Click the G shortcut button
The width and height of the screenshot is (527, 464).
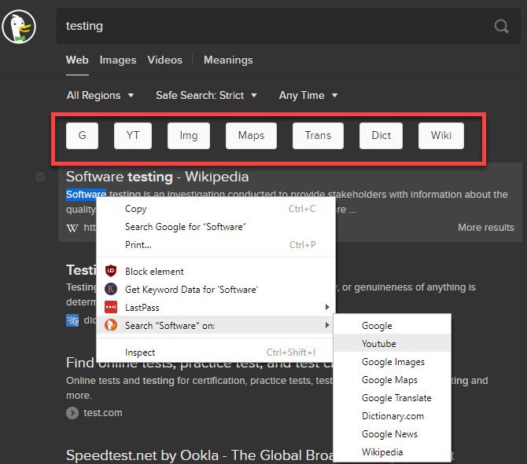pos(83,136)
